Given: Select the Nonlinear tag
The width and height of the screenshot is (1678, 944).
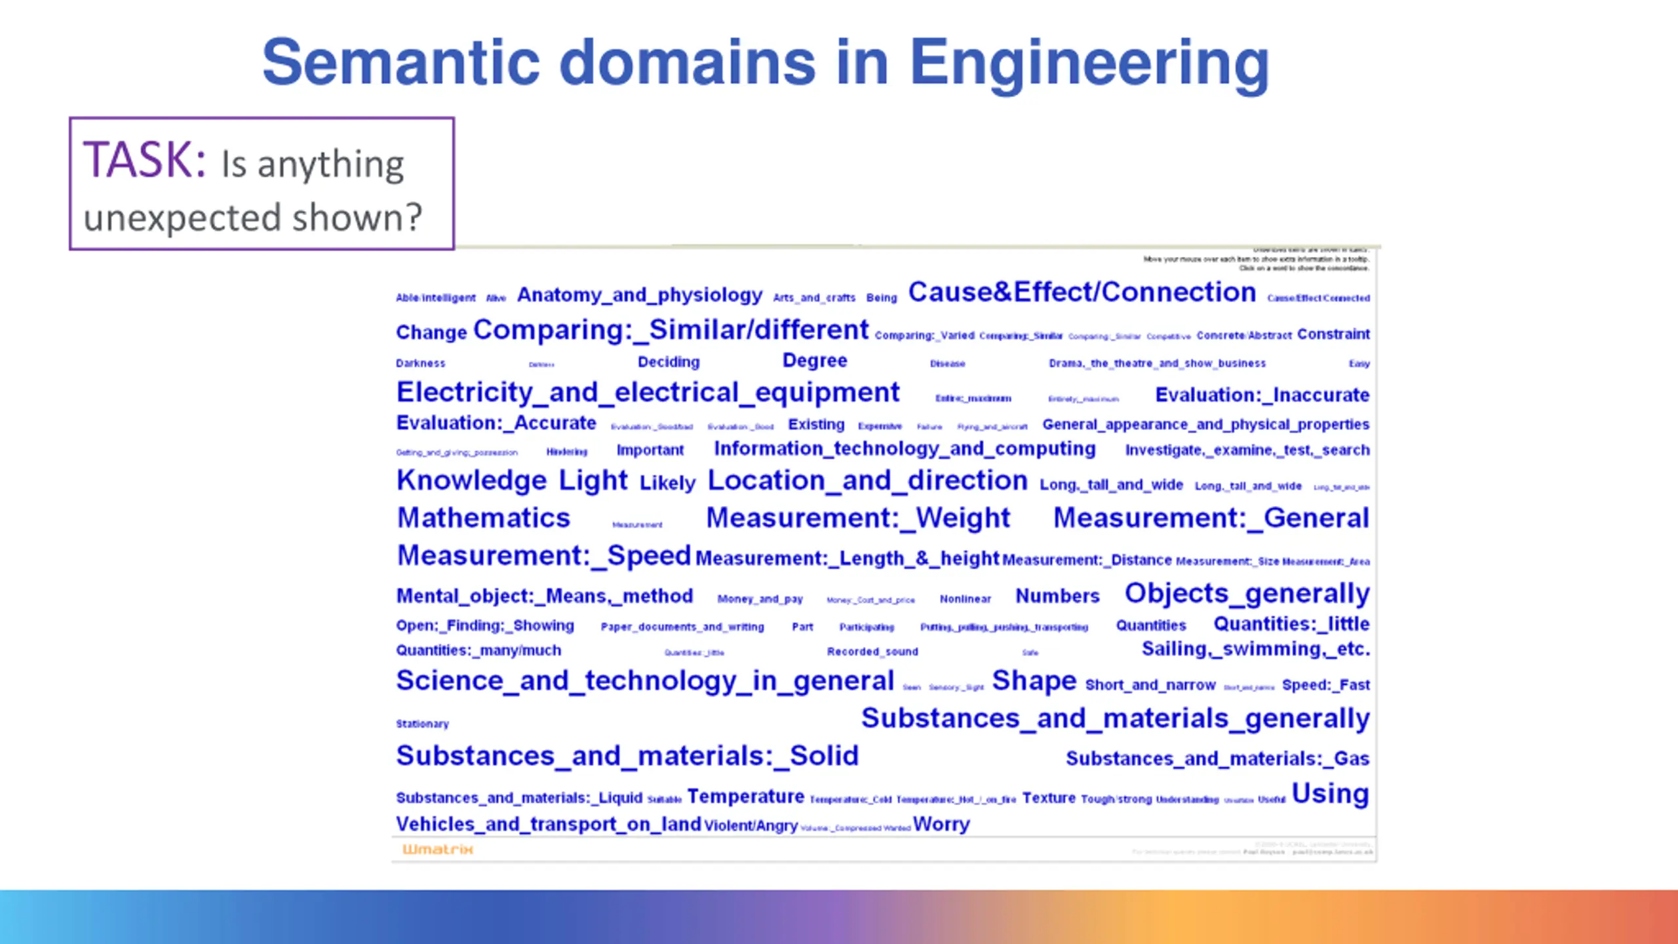Looking at the screenshot, I should (x=966, y=599).
